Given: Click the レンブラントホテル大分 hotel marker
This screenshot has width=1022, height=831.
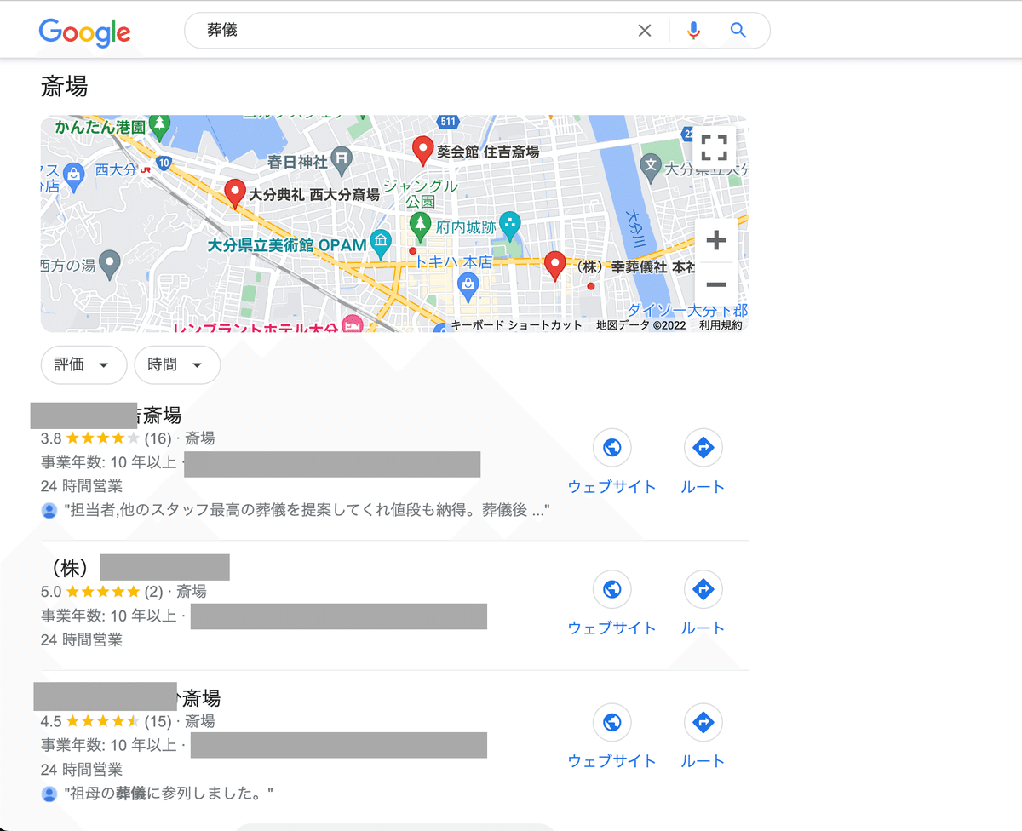Looking at the screenshot, I should pos(352,324).
